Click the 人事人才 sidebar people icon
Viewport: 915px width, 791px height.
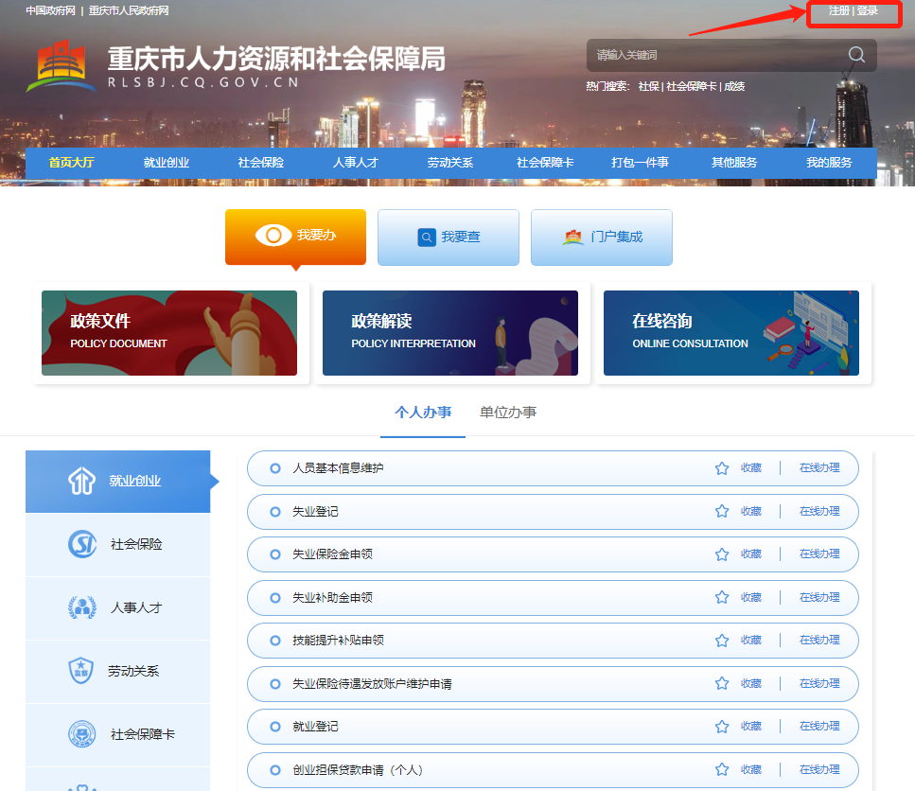click(81, 607)
